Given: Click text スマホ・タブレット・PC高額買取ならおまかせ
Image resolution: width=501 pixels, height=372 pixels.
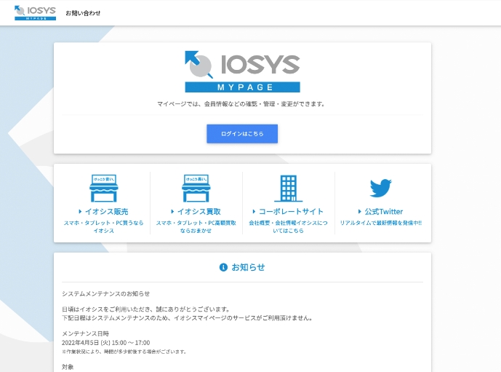Looking at the screenshot, I should point(196,226).
